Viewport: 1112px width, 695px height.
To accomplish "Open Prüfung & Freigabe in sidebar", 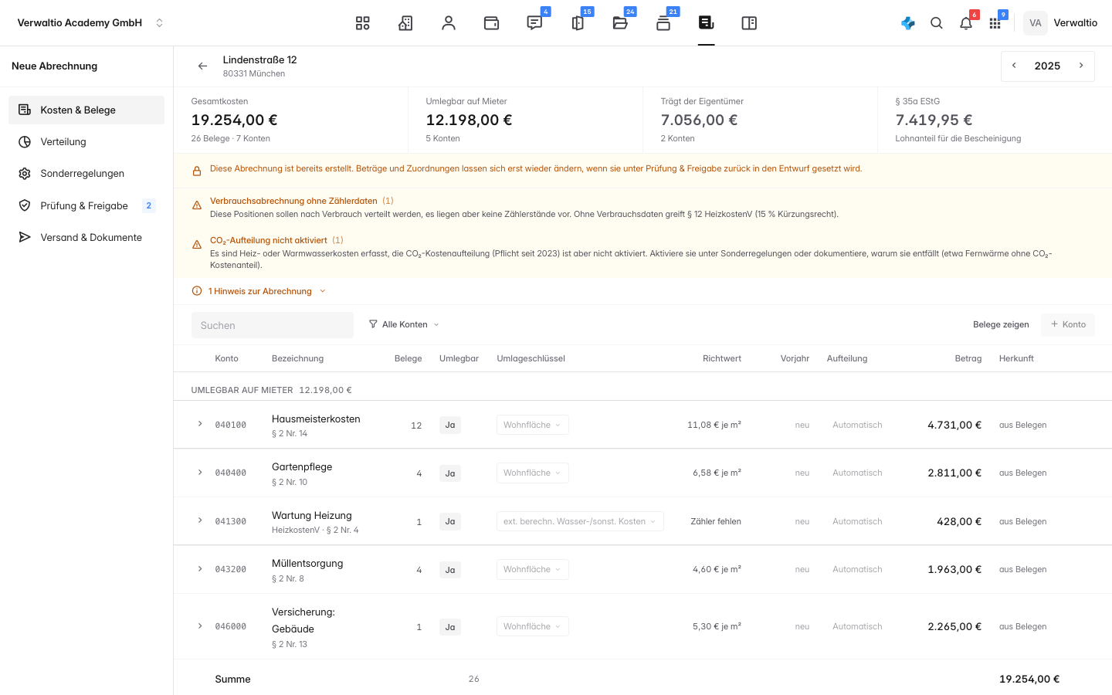I will pos(86,205).
